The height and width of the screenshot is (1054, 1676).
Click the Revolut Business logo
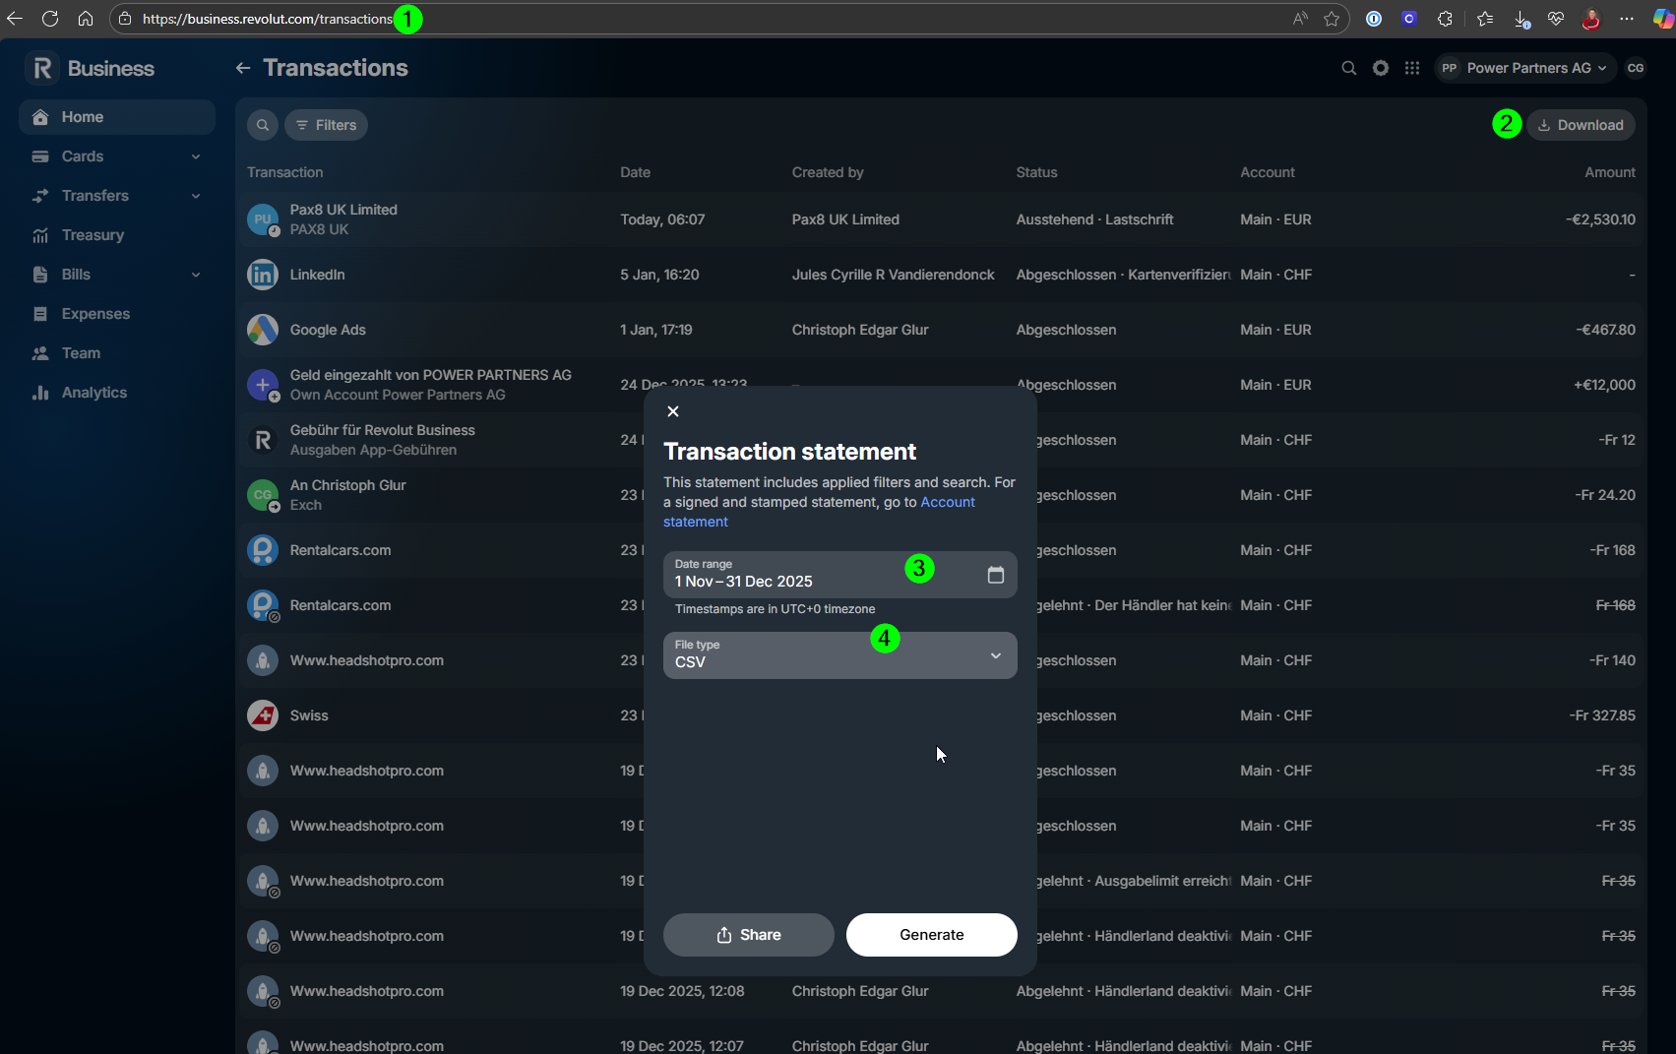(x=91, y=68)
